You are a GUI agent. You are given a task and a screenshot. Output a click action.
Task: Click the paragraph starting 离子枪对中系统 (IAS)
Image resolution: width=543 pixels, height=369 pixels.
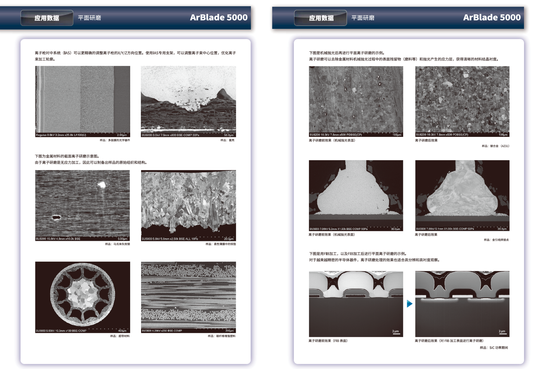tap(135, 56)
